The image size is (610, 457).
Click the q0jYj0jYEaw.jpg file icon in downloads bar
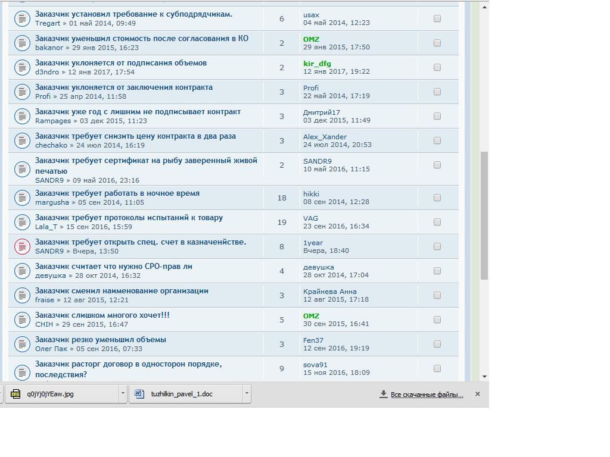tap(16, 394)
